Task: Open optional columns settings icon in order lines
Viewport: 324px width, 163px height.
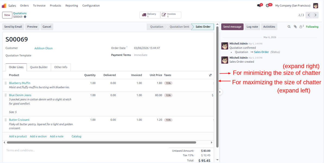Action: tap(210, 75)
